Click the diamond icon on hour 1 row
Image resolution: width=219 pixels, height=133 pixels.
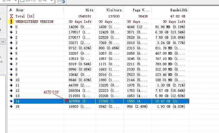point(11,32)
